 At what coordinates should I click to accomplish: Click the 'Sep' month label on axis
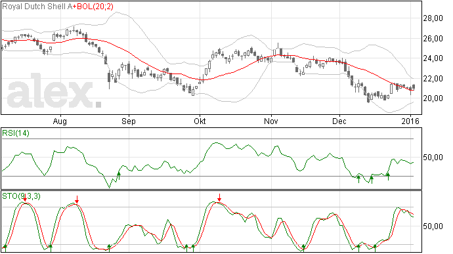128,121
